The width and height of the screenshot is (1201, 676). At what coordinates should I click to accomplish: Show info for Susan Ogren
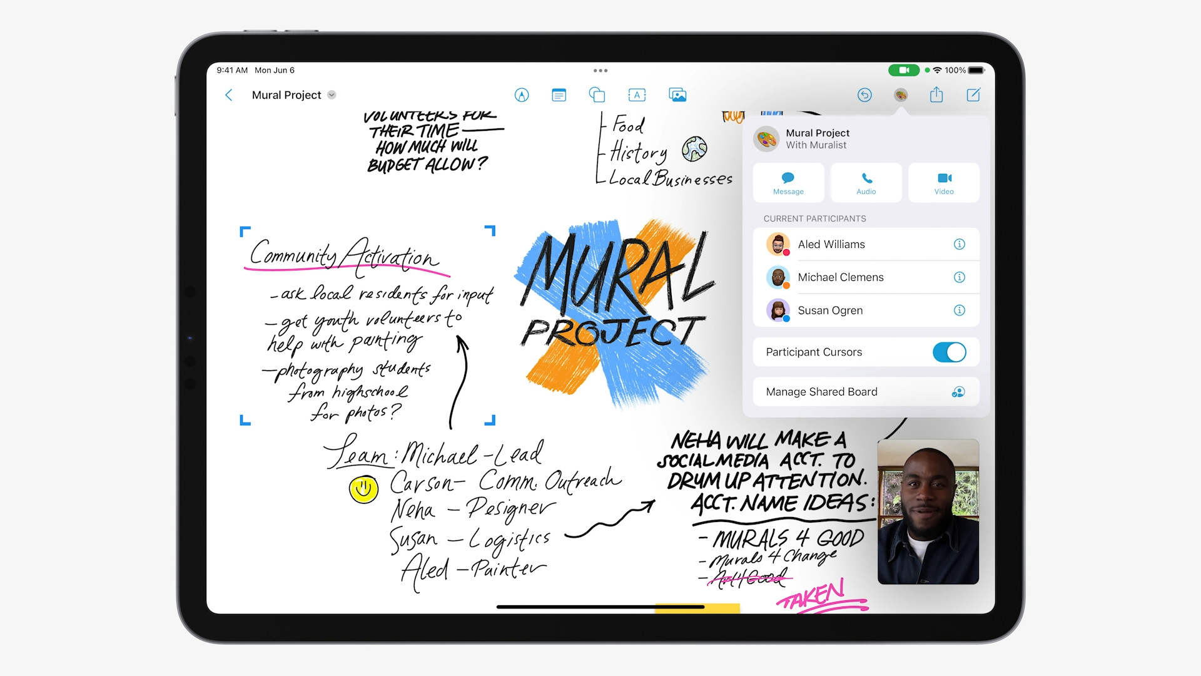[x=959, y=310]
